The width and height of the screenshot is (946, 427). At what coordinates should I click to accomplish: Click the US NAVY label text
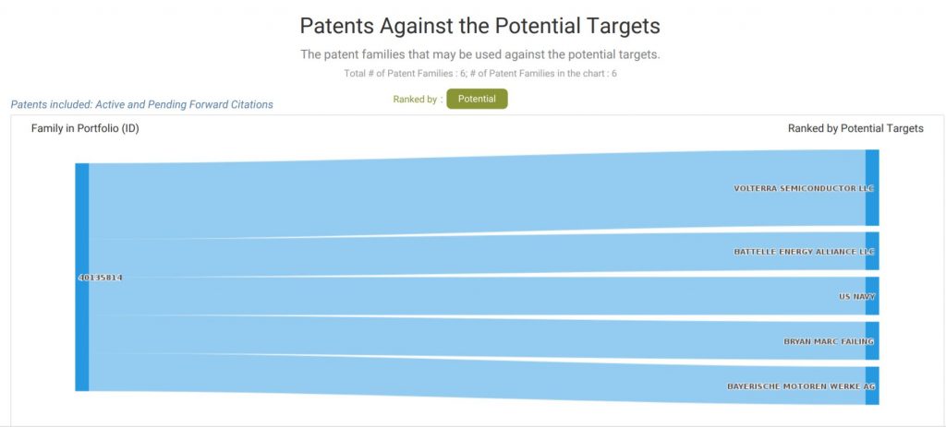tap(856, 296)
